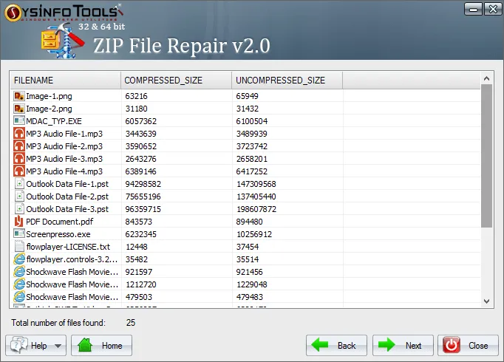Select MP3 Audio File-3.mp3 filename
This screenshot has width=504, height=362.
[64, 159]
